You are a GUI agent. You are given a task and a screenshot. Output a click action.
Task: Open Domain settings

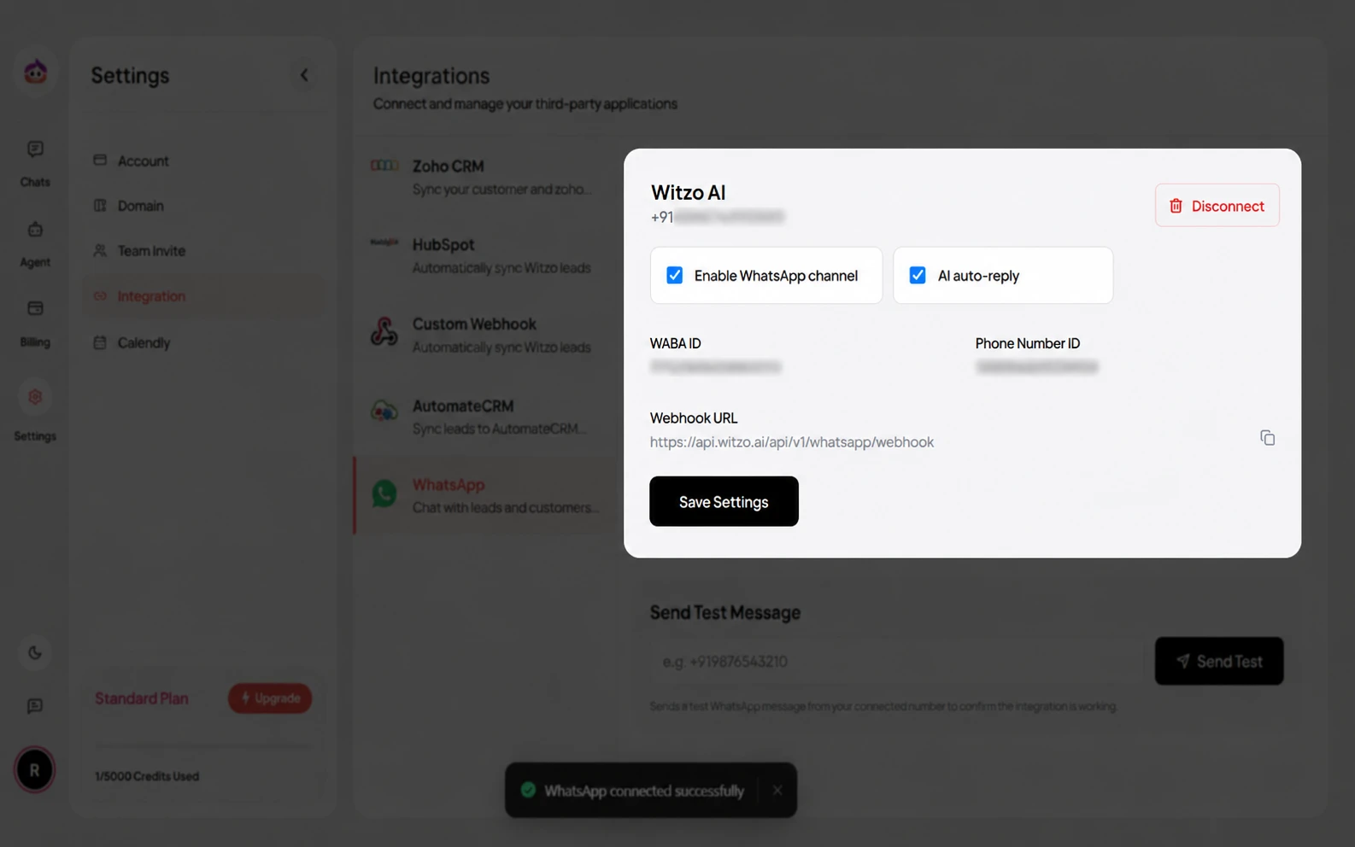tap(203, 206)
